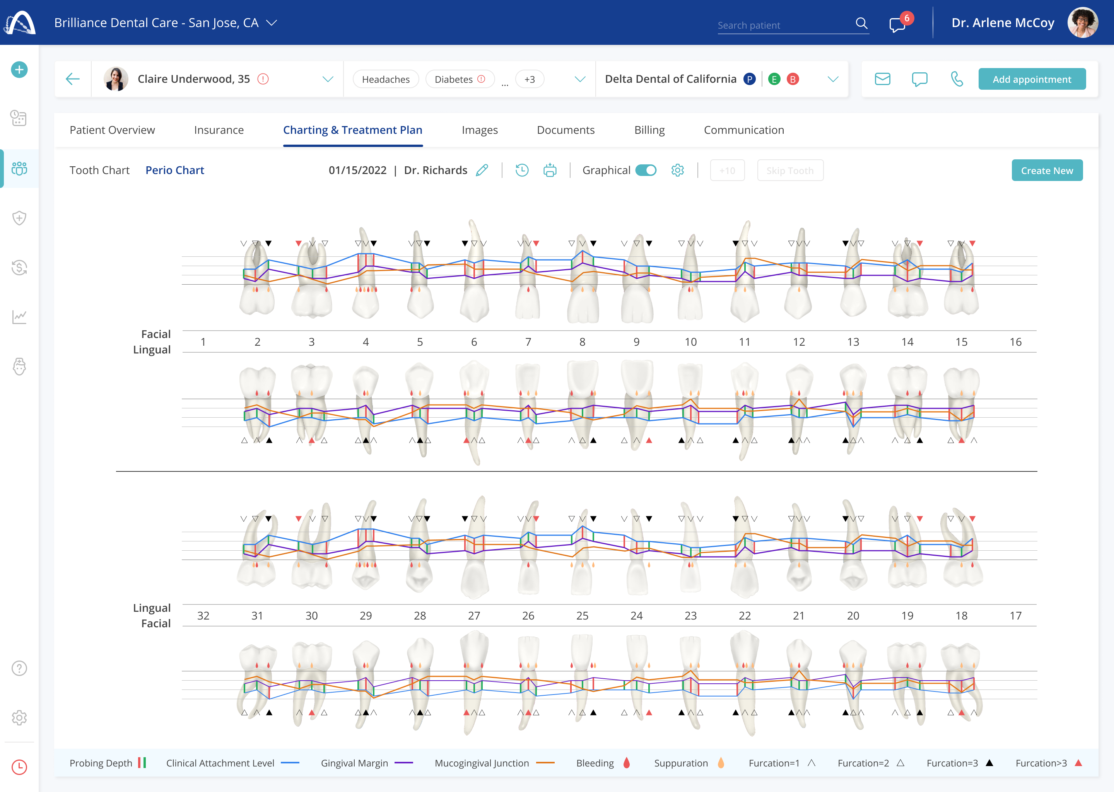Click the red B insurance badge

pos(793,79)
